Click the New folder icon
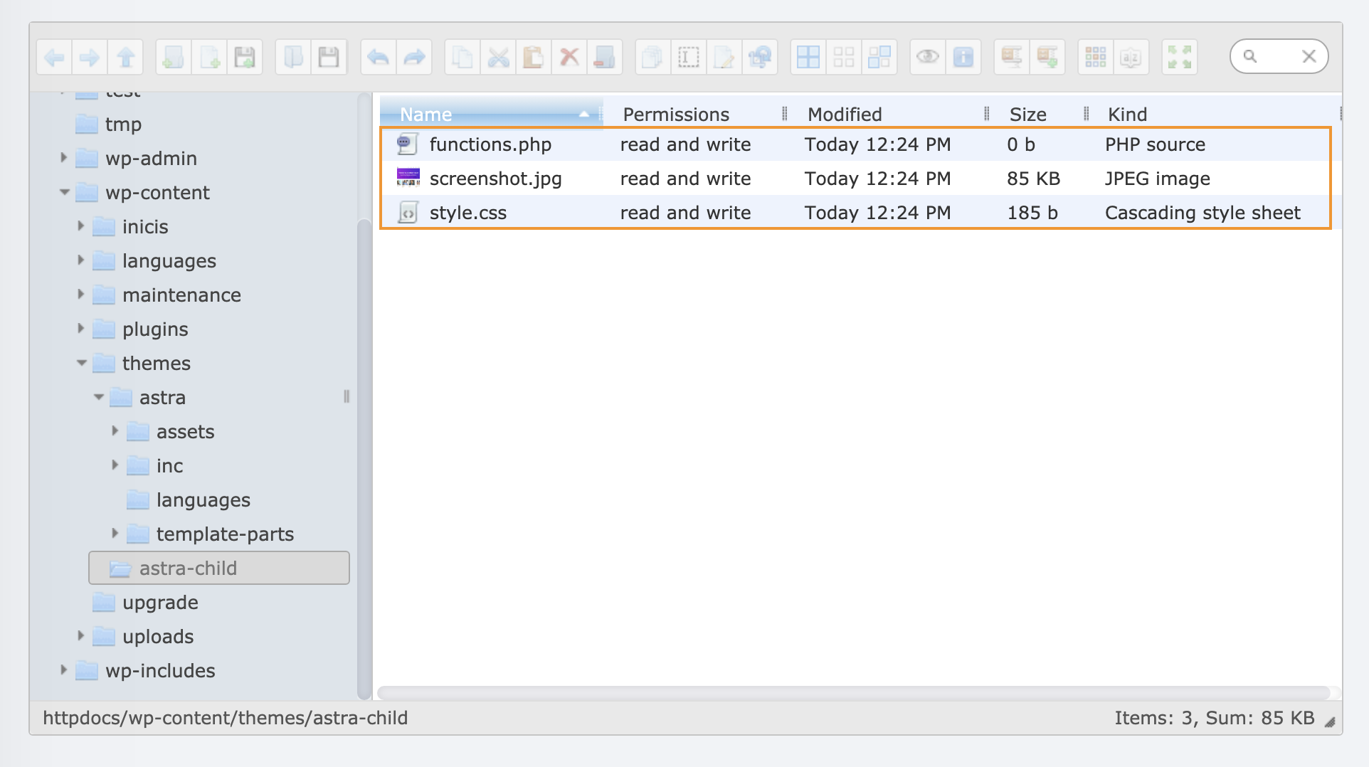The width and height of the screenshot is (1369, 767). 174,57
